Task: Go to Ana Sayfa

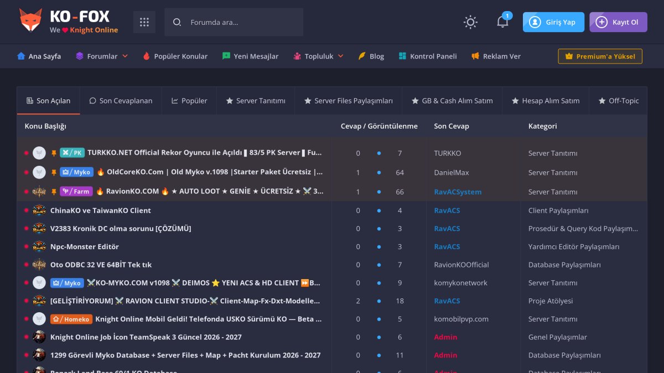Action: click(x=39, y=56)
